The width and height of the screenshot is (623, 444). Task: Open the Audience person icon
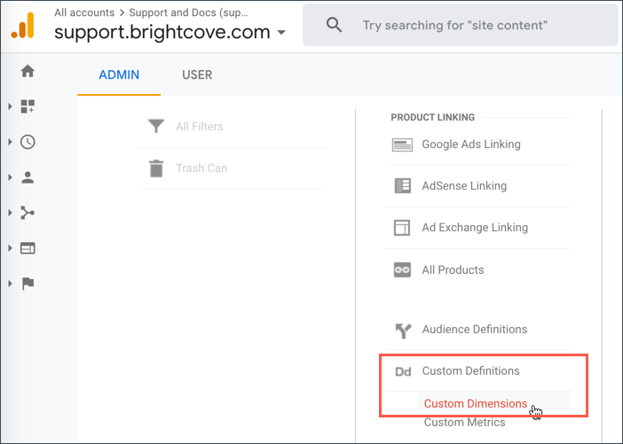(28, 177)
